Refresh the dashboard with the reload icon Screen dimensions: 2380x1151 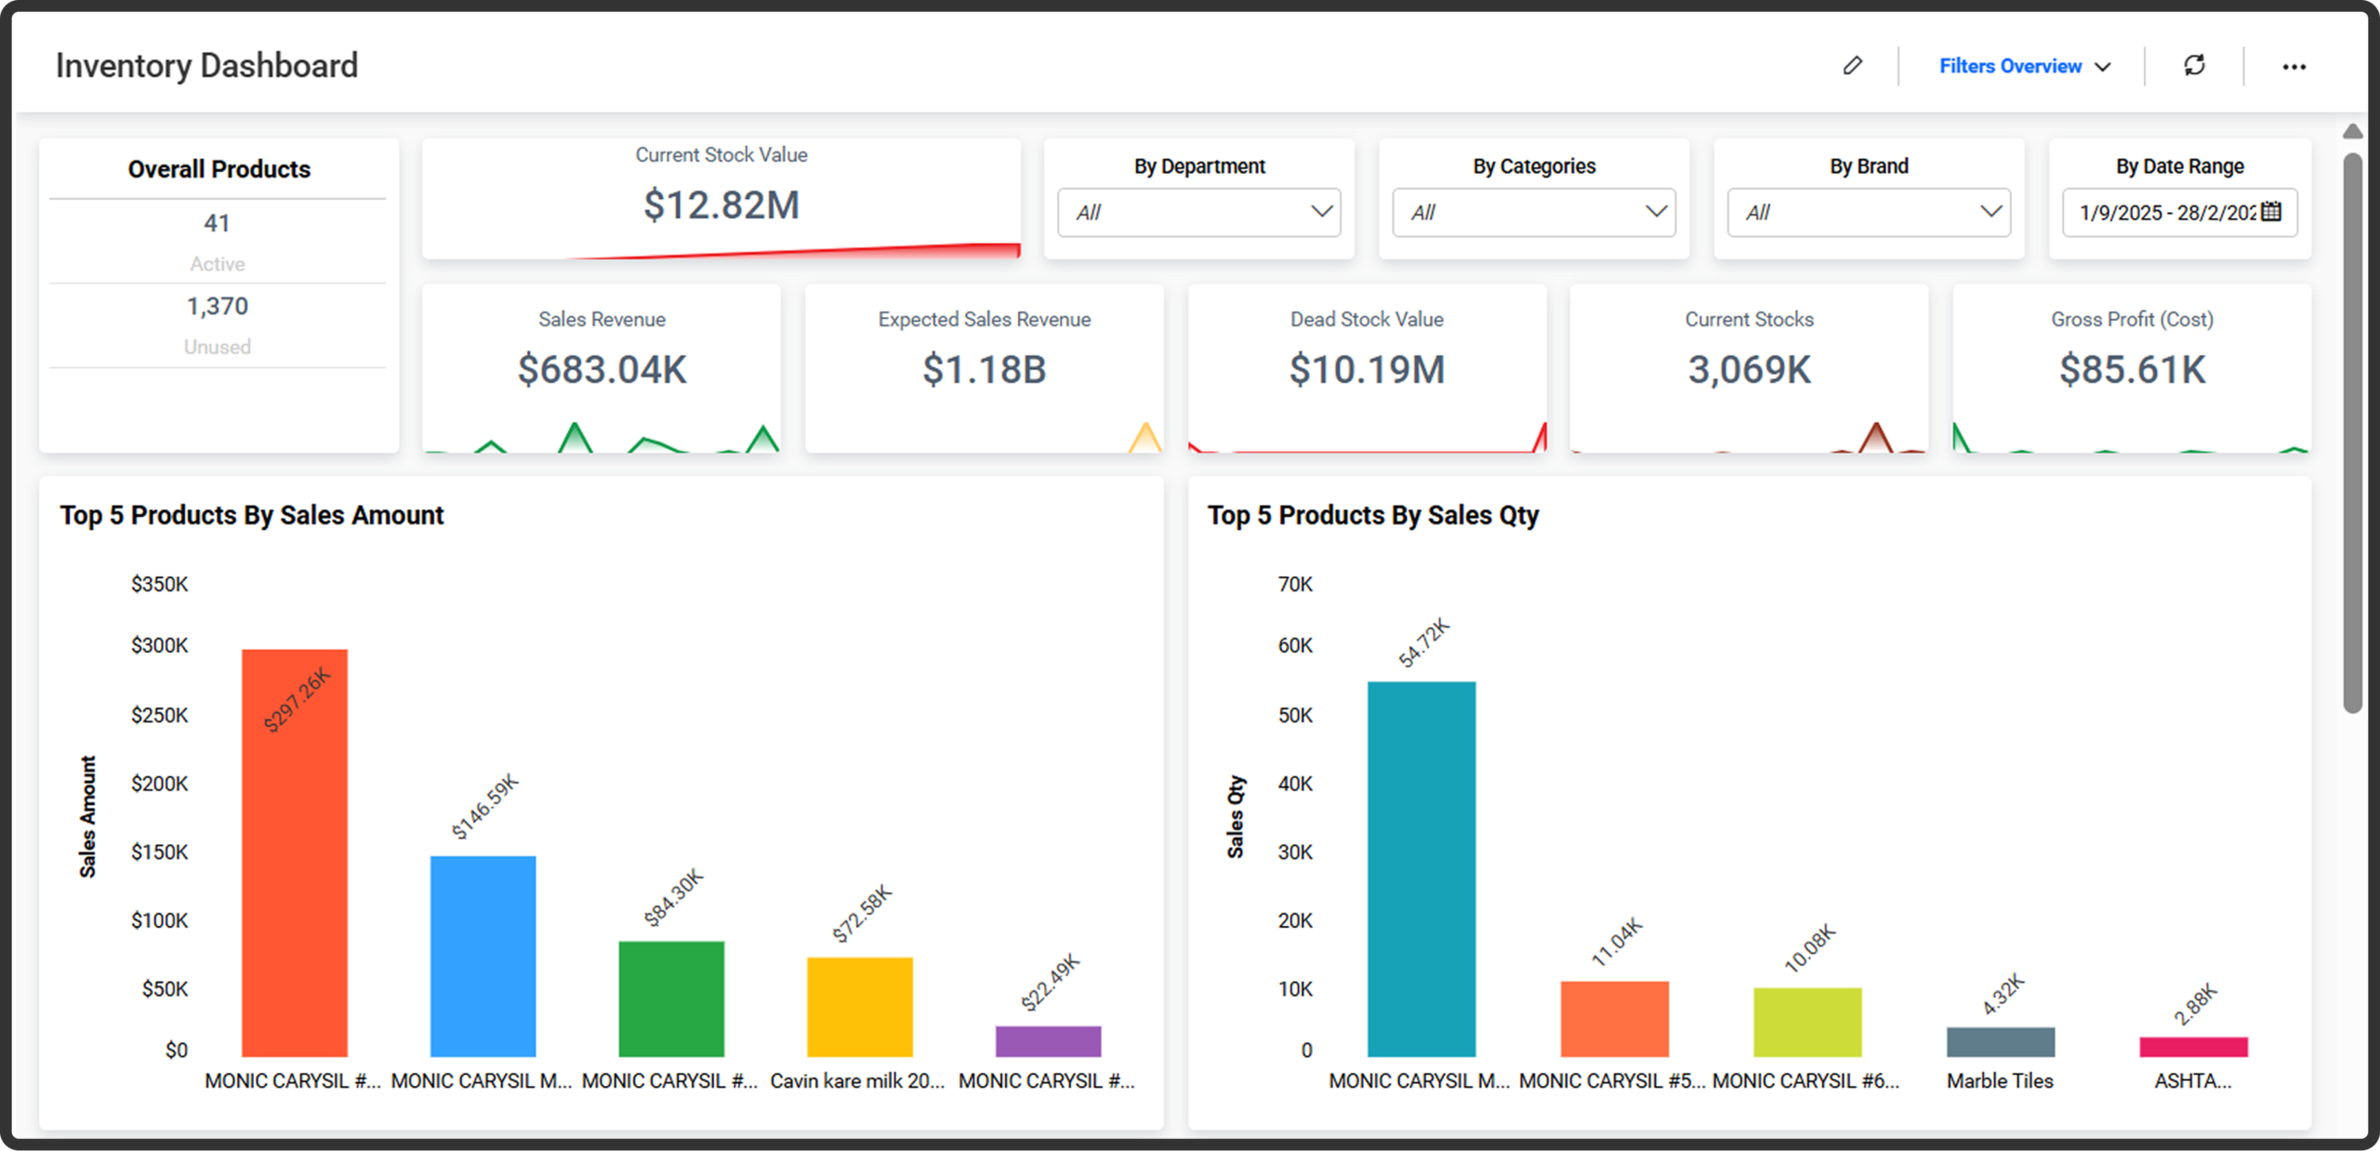pyautogui.click(x=2194, y=65)
